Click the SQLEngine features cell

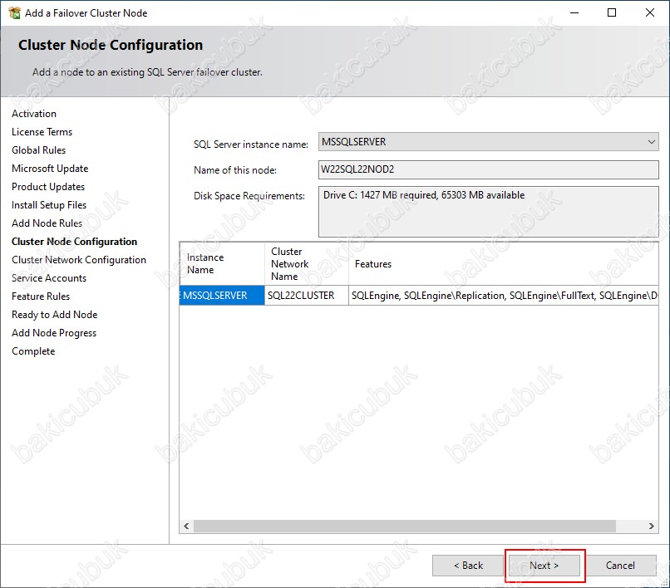pos(504,296)
